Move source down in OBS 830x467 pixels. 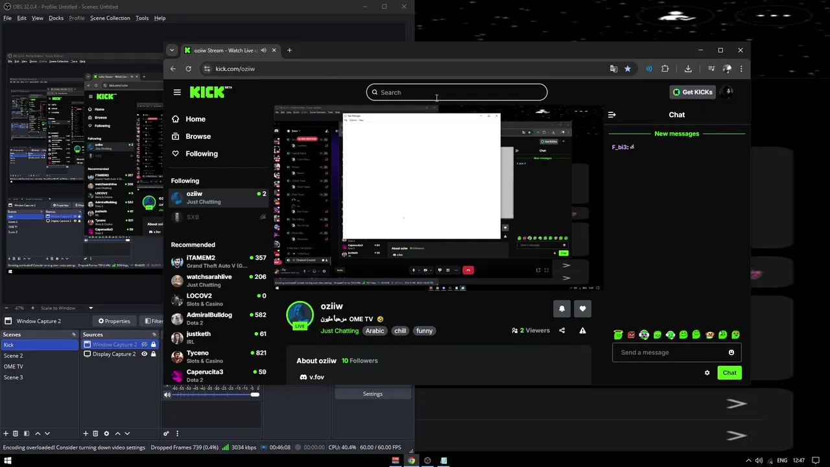(x=127, y=433)
